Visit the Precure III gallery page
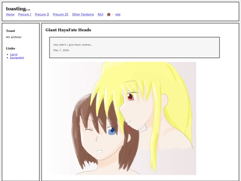 click(61, 14)
